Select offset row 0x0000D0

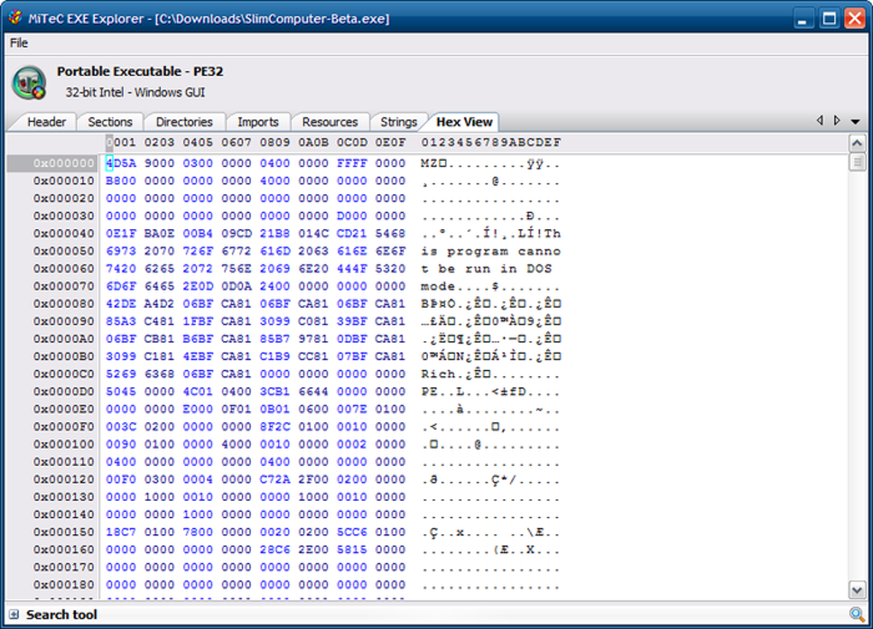tap(63, 391)
